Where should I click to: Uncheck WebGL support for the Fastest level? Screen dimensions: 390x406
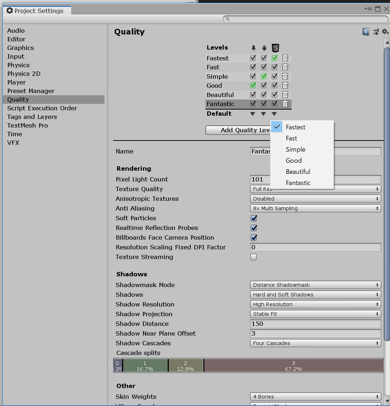coord(274,58)
